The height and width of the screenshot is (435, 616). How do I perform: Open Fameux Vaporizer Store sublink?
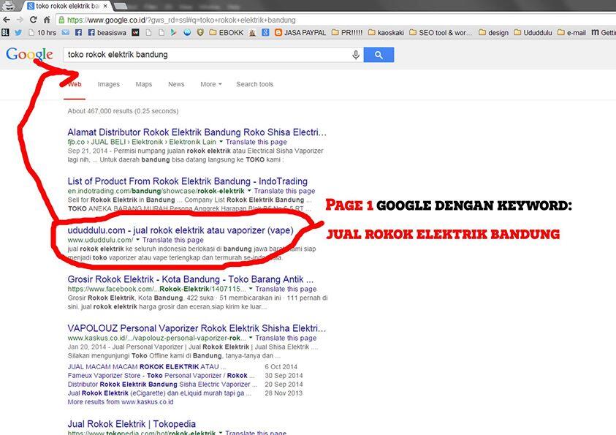point(161,376)
